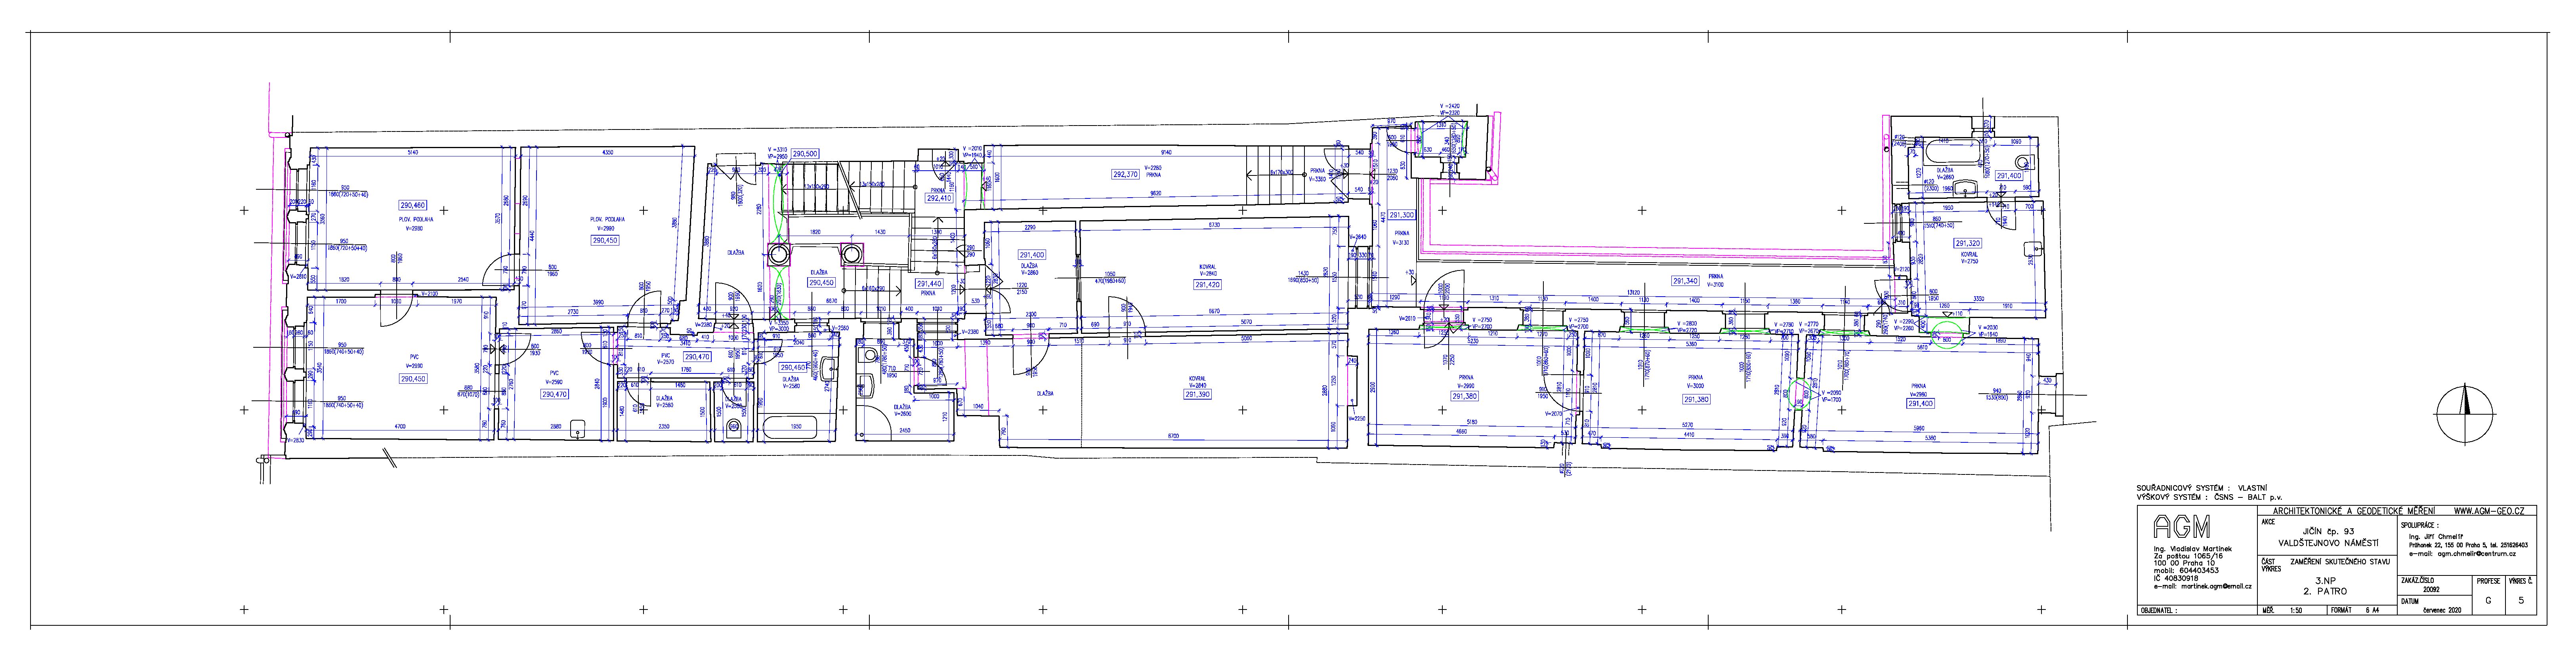Click the left round chimney column symbol

tap(779, 255)
